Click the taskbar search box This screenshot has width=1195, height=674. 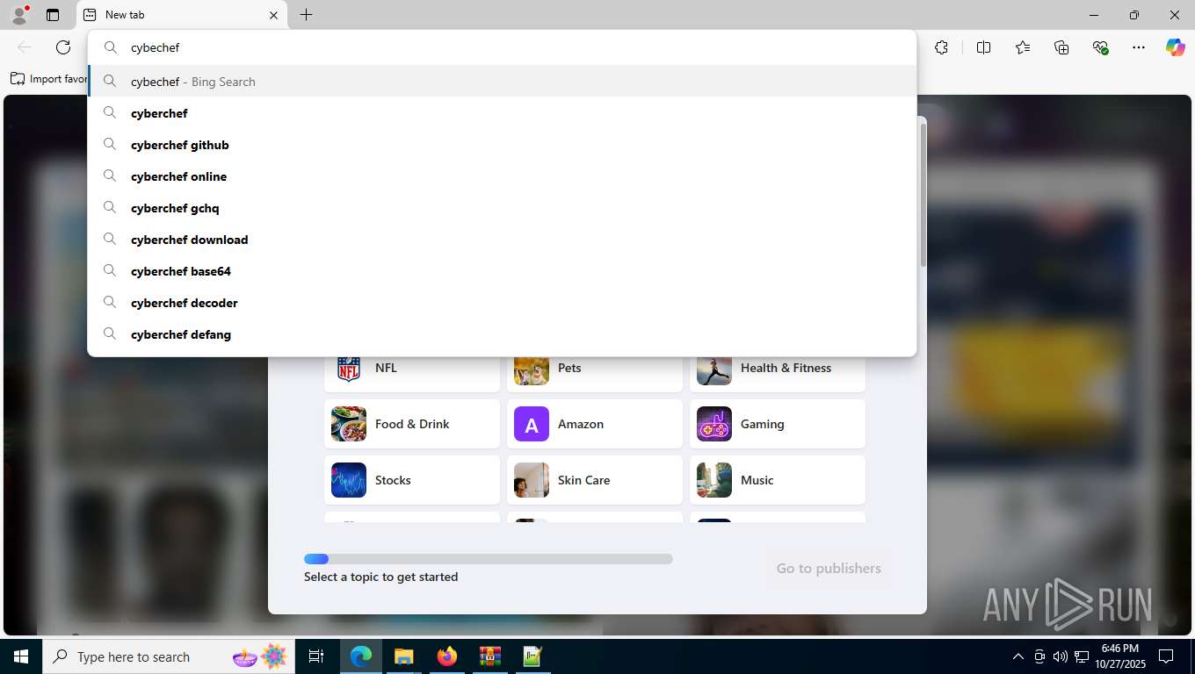click(x=169, y=656)
